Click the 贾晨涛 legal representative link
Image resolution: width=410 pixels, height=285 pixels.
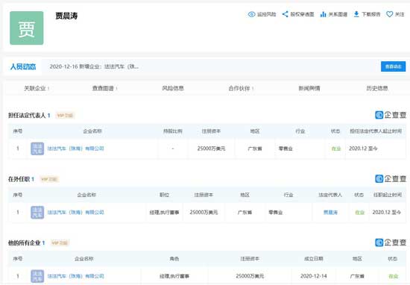[330, 212]
